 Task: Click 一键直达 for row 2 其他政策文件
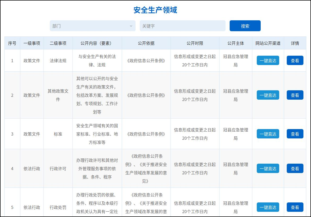click(268, 95)
